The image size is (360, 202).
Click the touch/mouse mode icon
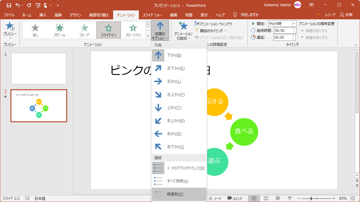(45, 5)
